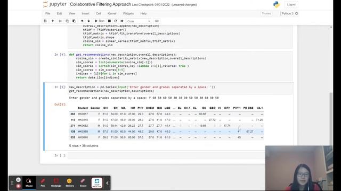Click the '5 rows × 38 columns' summary text
Screen dimensions: 341x191
click(x=84, y=146)
